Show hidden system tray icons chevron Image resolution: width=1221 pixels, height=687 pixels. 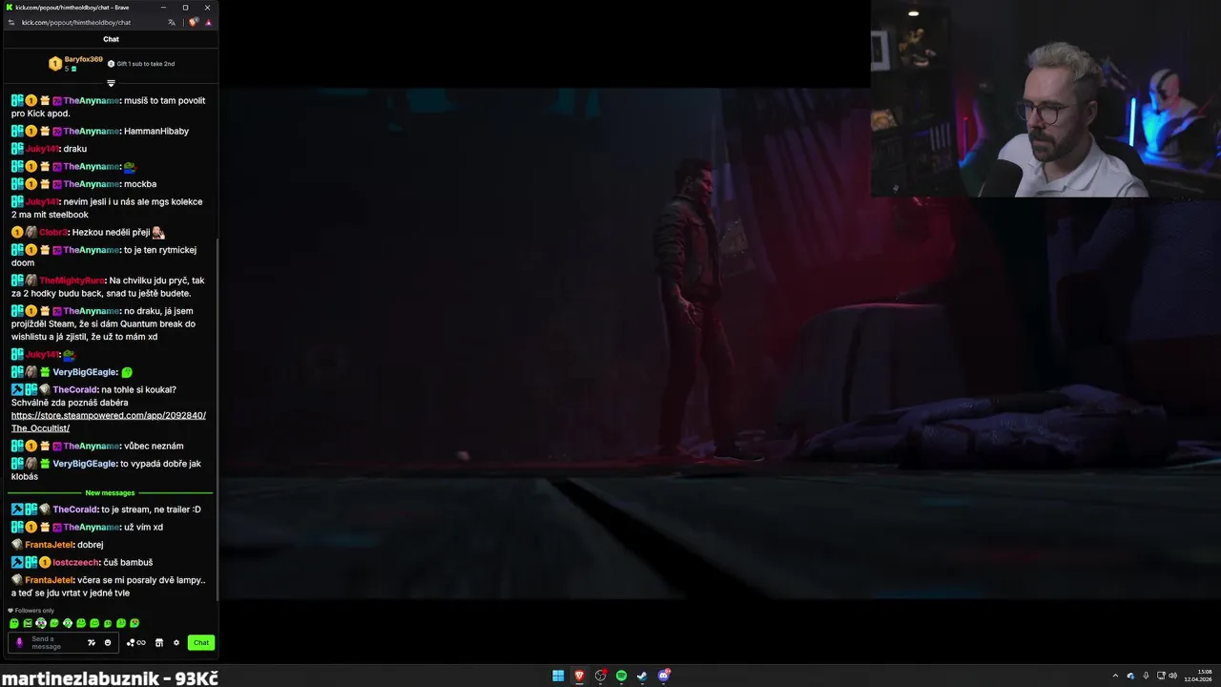coord(1115,676)
